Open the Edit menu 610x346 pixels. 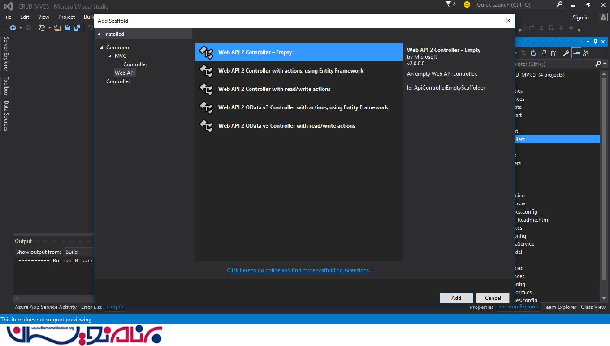25,17
